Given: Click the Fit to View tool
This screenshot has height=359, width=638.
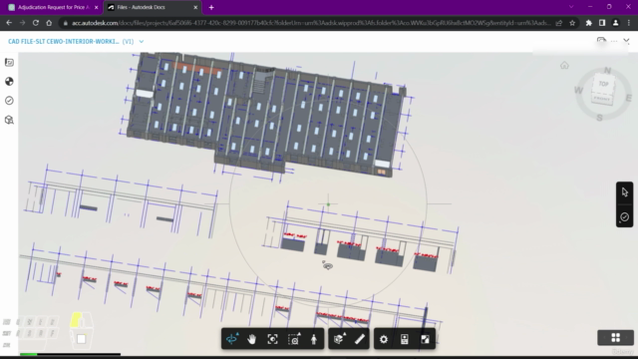Looking at the screenshot, I should (x=272, y=339).
